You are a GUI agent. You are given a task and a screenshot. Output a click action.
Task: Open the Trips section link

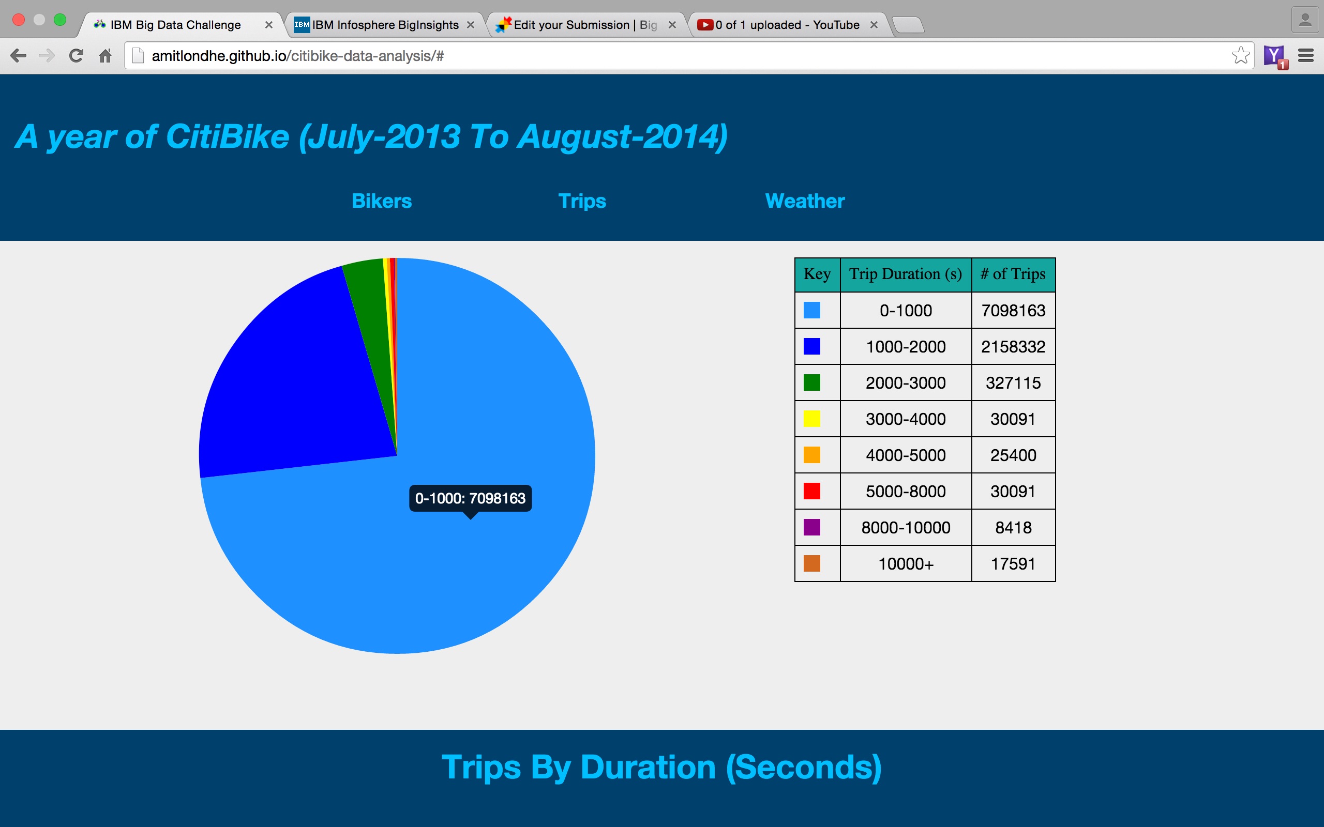[x=581, y=201]
